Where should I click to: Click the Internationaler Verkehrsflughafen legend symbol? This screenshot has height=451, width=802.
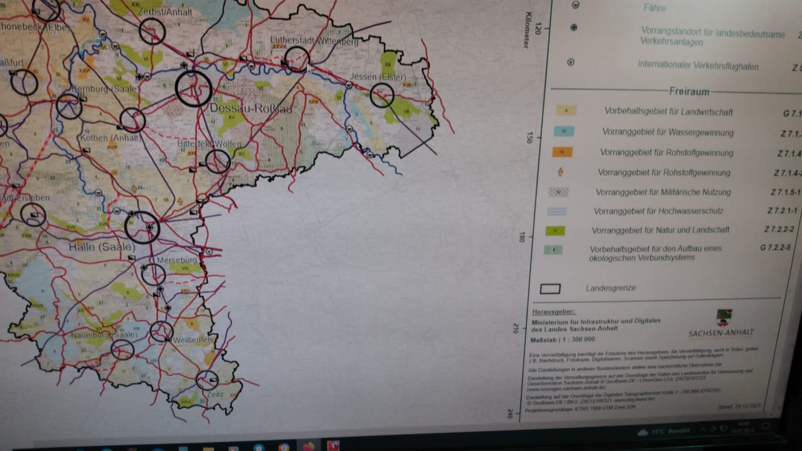(570, 63)
